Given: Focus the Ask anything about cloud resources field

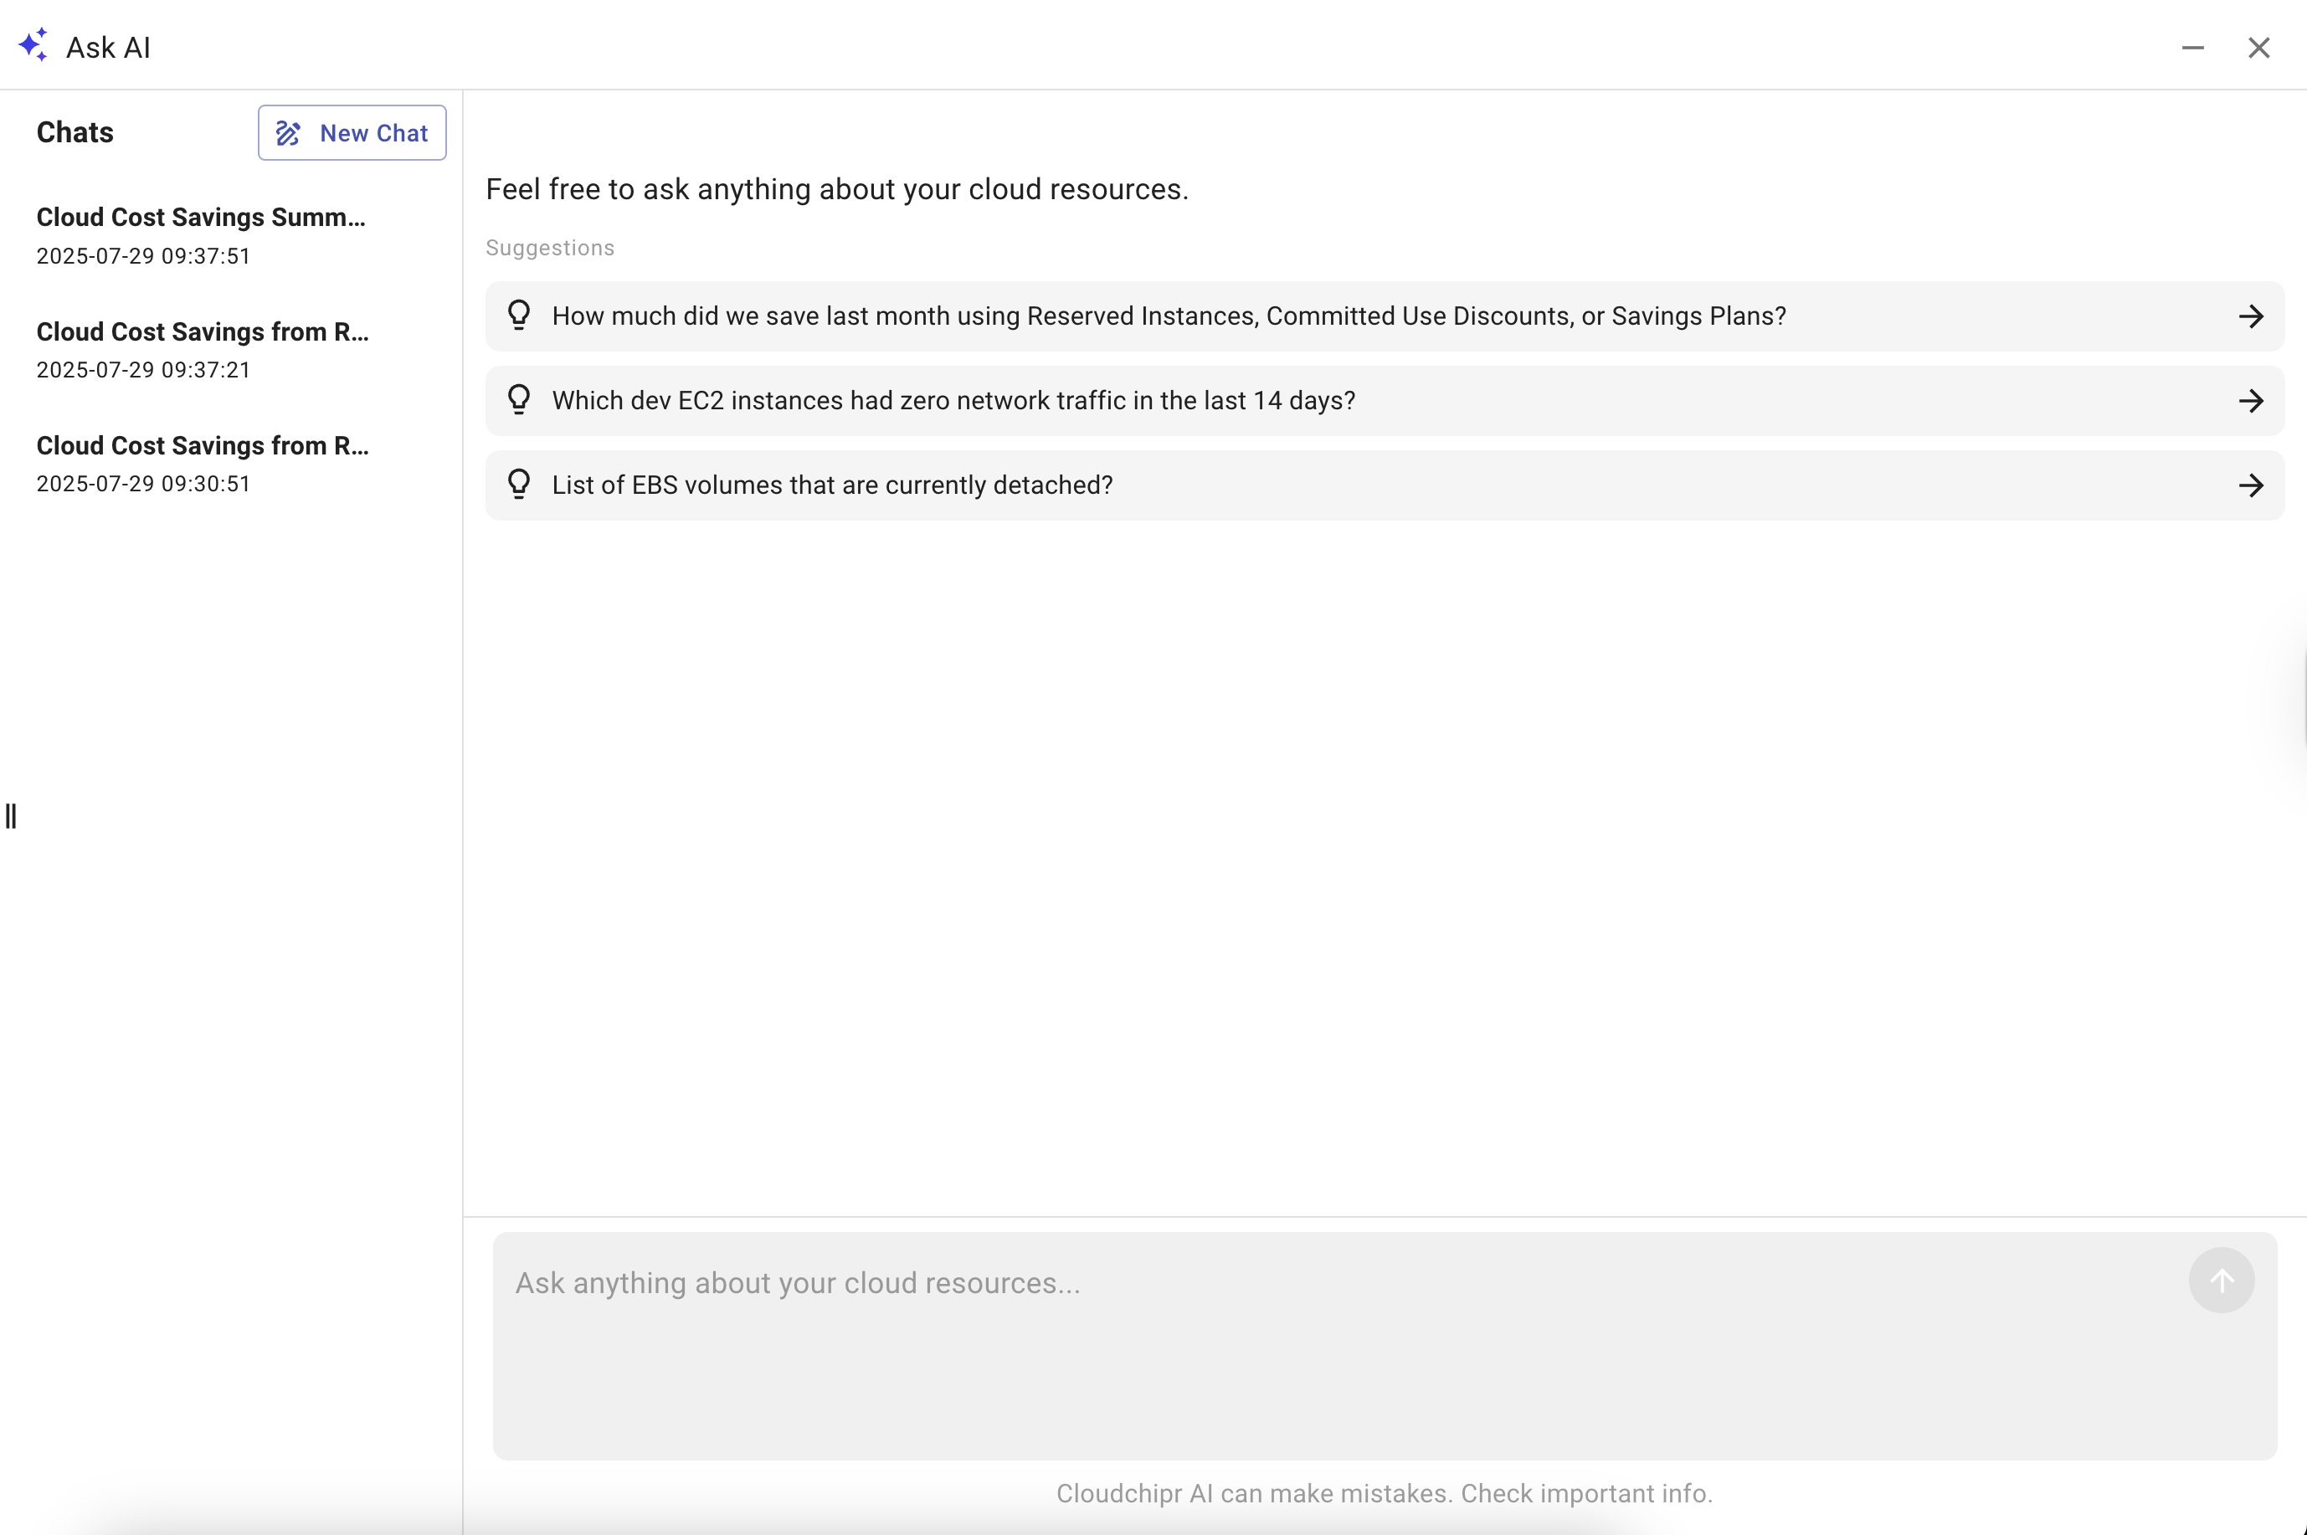Looking at the screenshot, I should [1384, 1345].
